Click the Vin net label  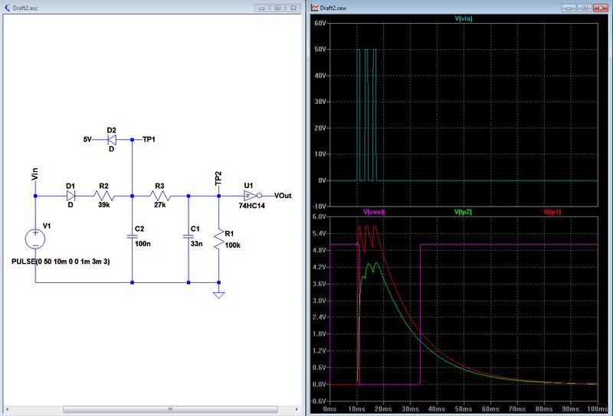click(34, 174)
